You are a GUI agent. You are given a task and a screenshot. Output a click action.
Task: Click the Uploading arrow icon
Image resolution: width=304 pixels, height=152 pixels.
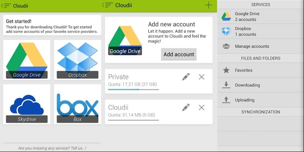226,100
